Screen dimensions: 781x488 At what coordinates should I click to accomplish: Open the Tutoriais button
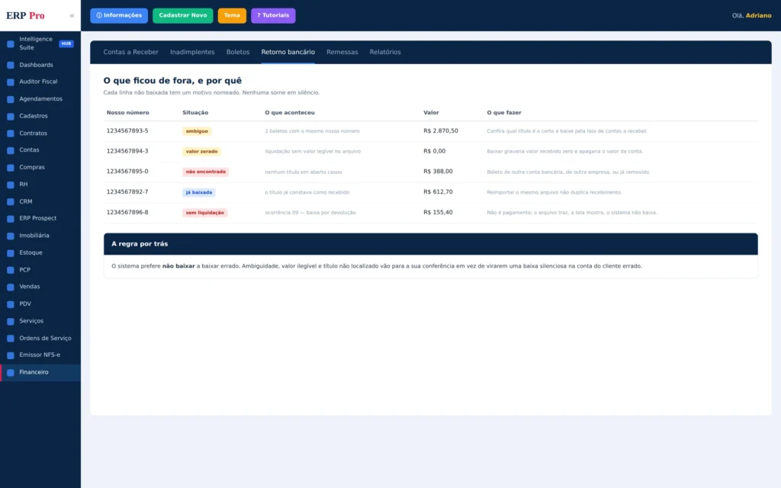point(273,15)
